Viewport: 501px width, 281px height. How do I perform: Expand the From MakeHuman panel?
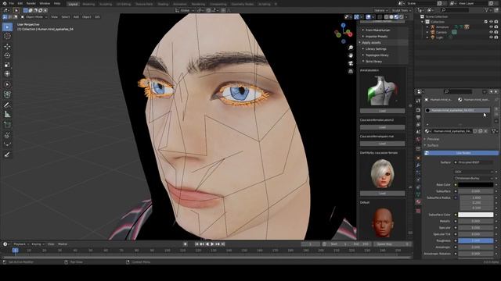point(377,30)
